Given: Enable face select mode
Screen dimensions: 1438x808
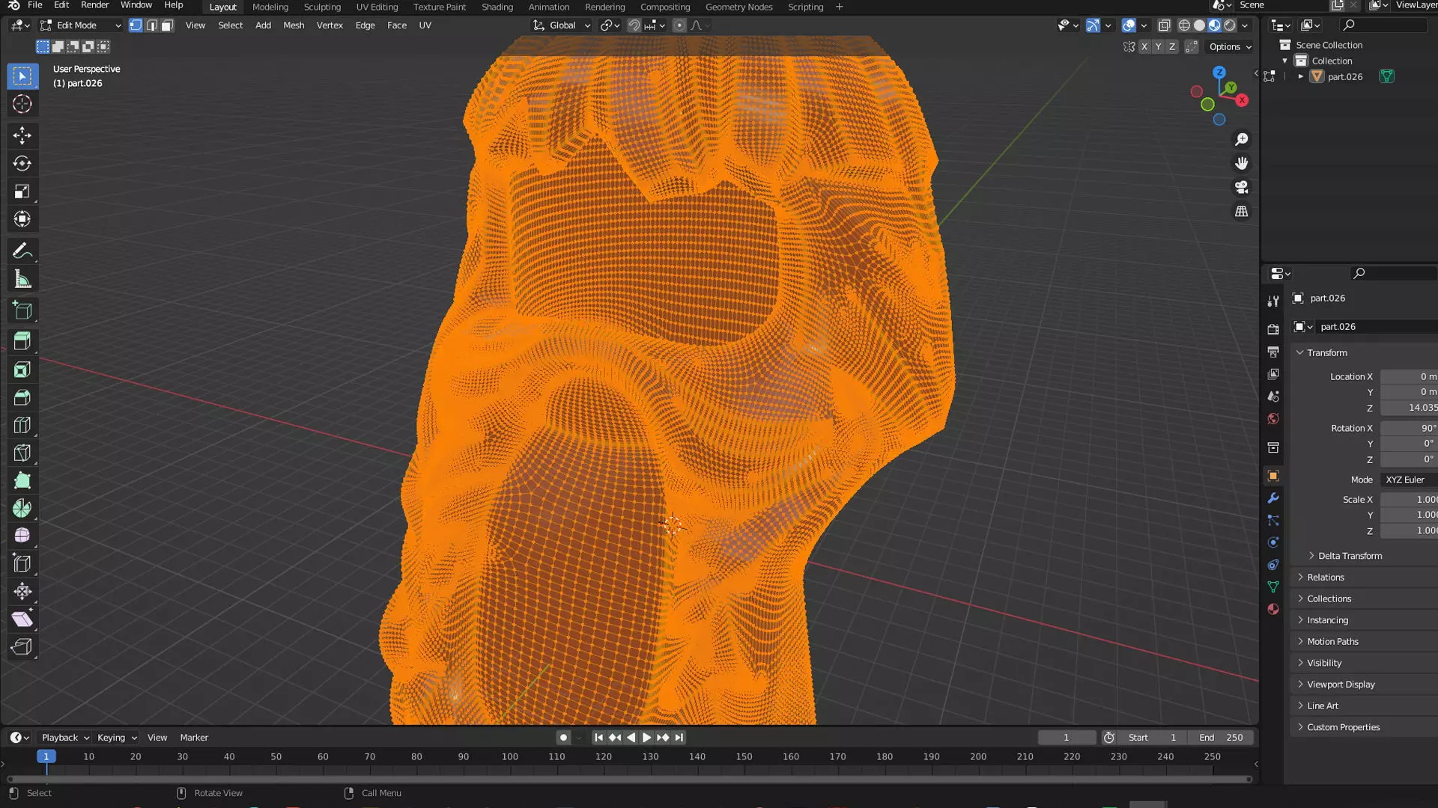Looking at the screenshot, I should [167, 25].
